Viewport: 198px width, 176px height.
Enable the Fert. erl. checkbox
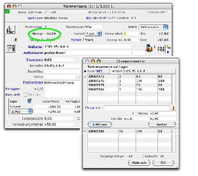pos(26,94)
